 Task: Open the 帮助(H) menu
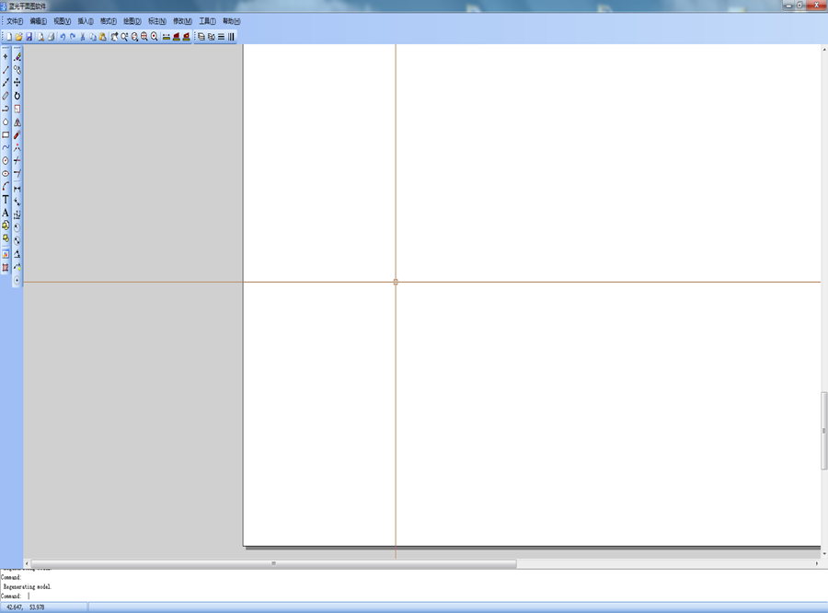coord(231,21)
